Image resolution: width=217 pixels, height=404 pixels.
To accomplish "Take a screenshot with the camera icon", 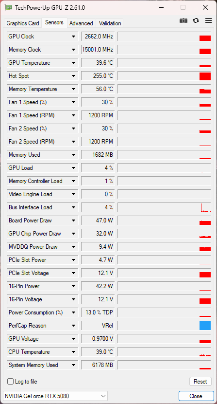I will coord(184,20).
